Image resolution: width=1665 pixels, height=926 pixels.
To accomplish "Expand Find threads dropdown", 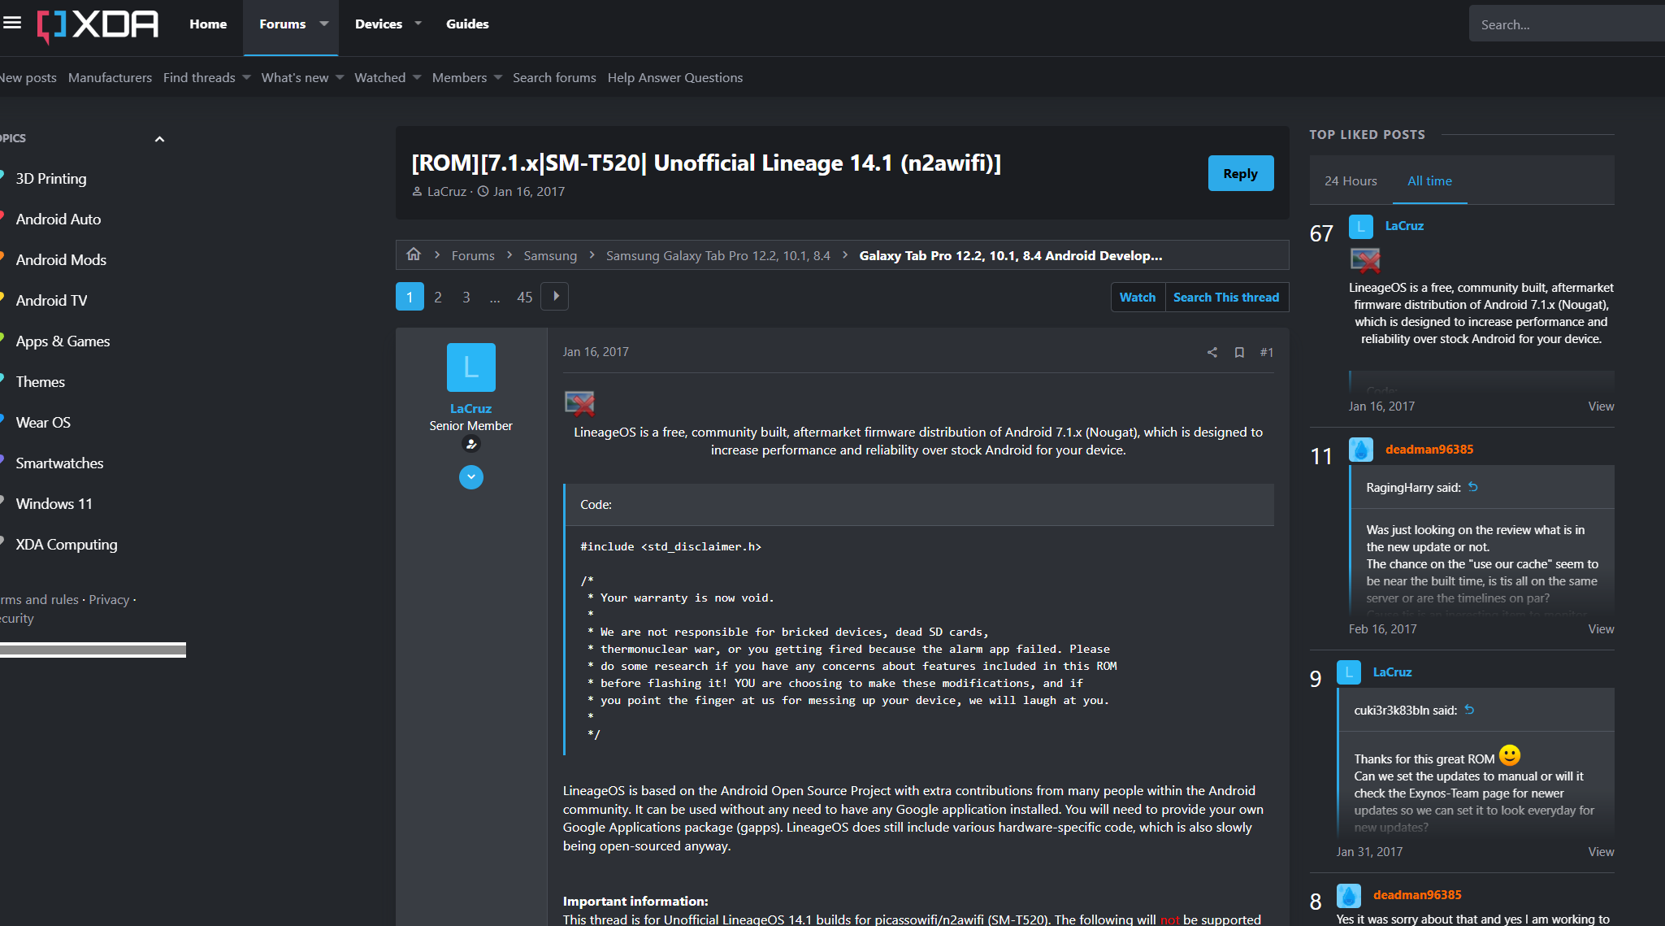I will pyautogui.click(x=246, y=78).
